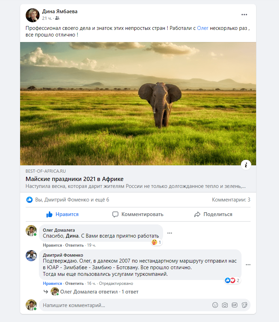Open Дина Ямбаева's profile name

(x=60, y=11)
